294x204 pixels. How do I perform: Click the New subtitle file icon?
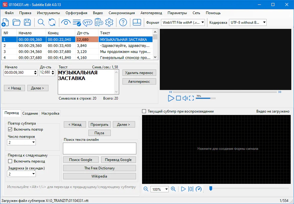click(5, 22)
